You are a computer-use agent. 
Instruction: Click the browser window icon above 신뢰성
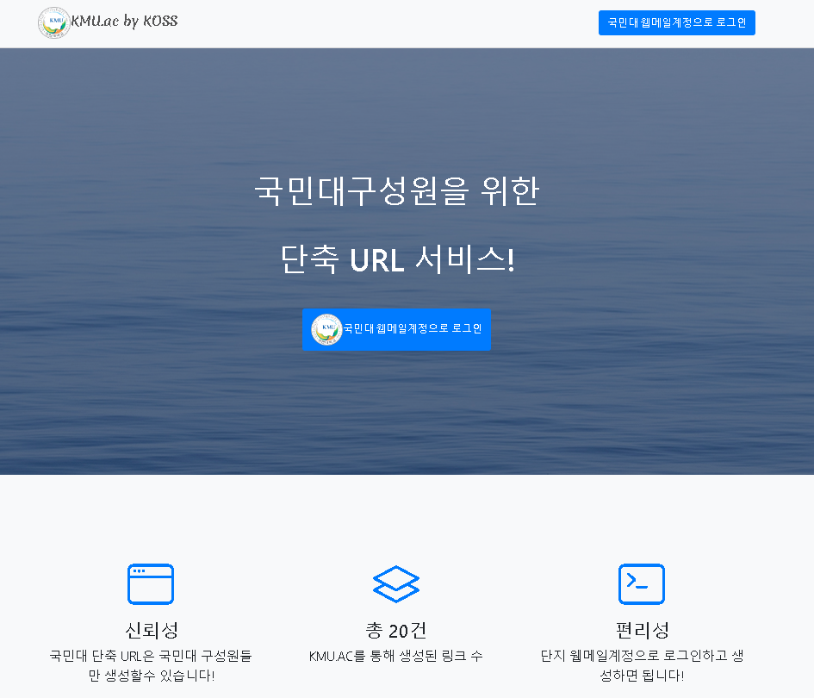[151, 583]
